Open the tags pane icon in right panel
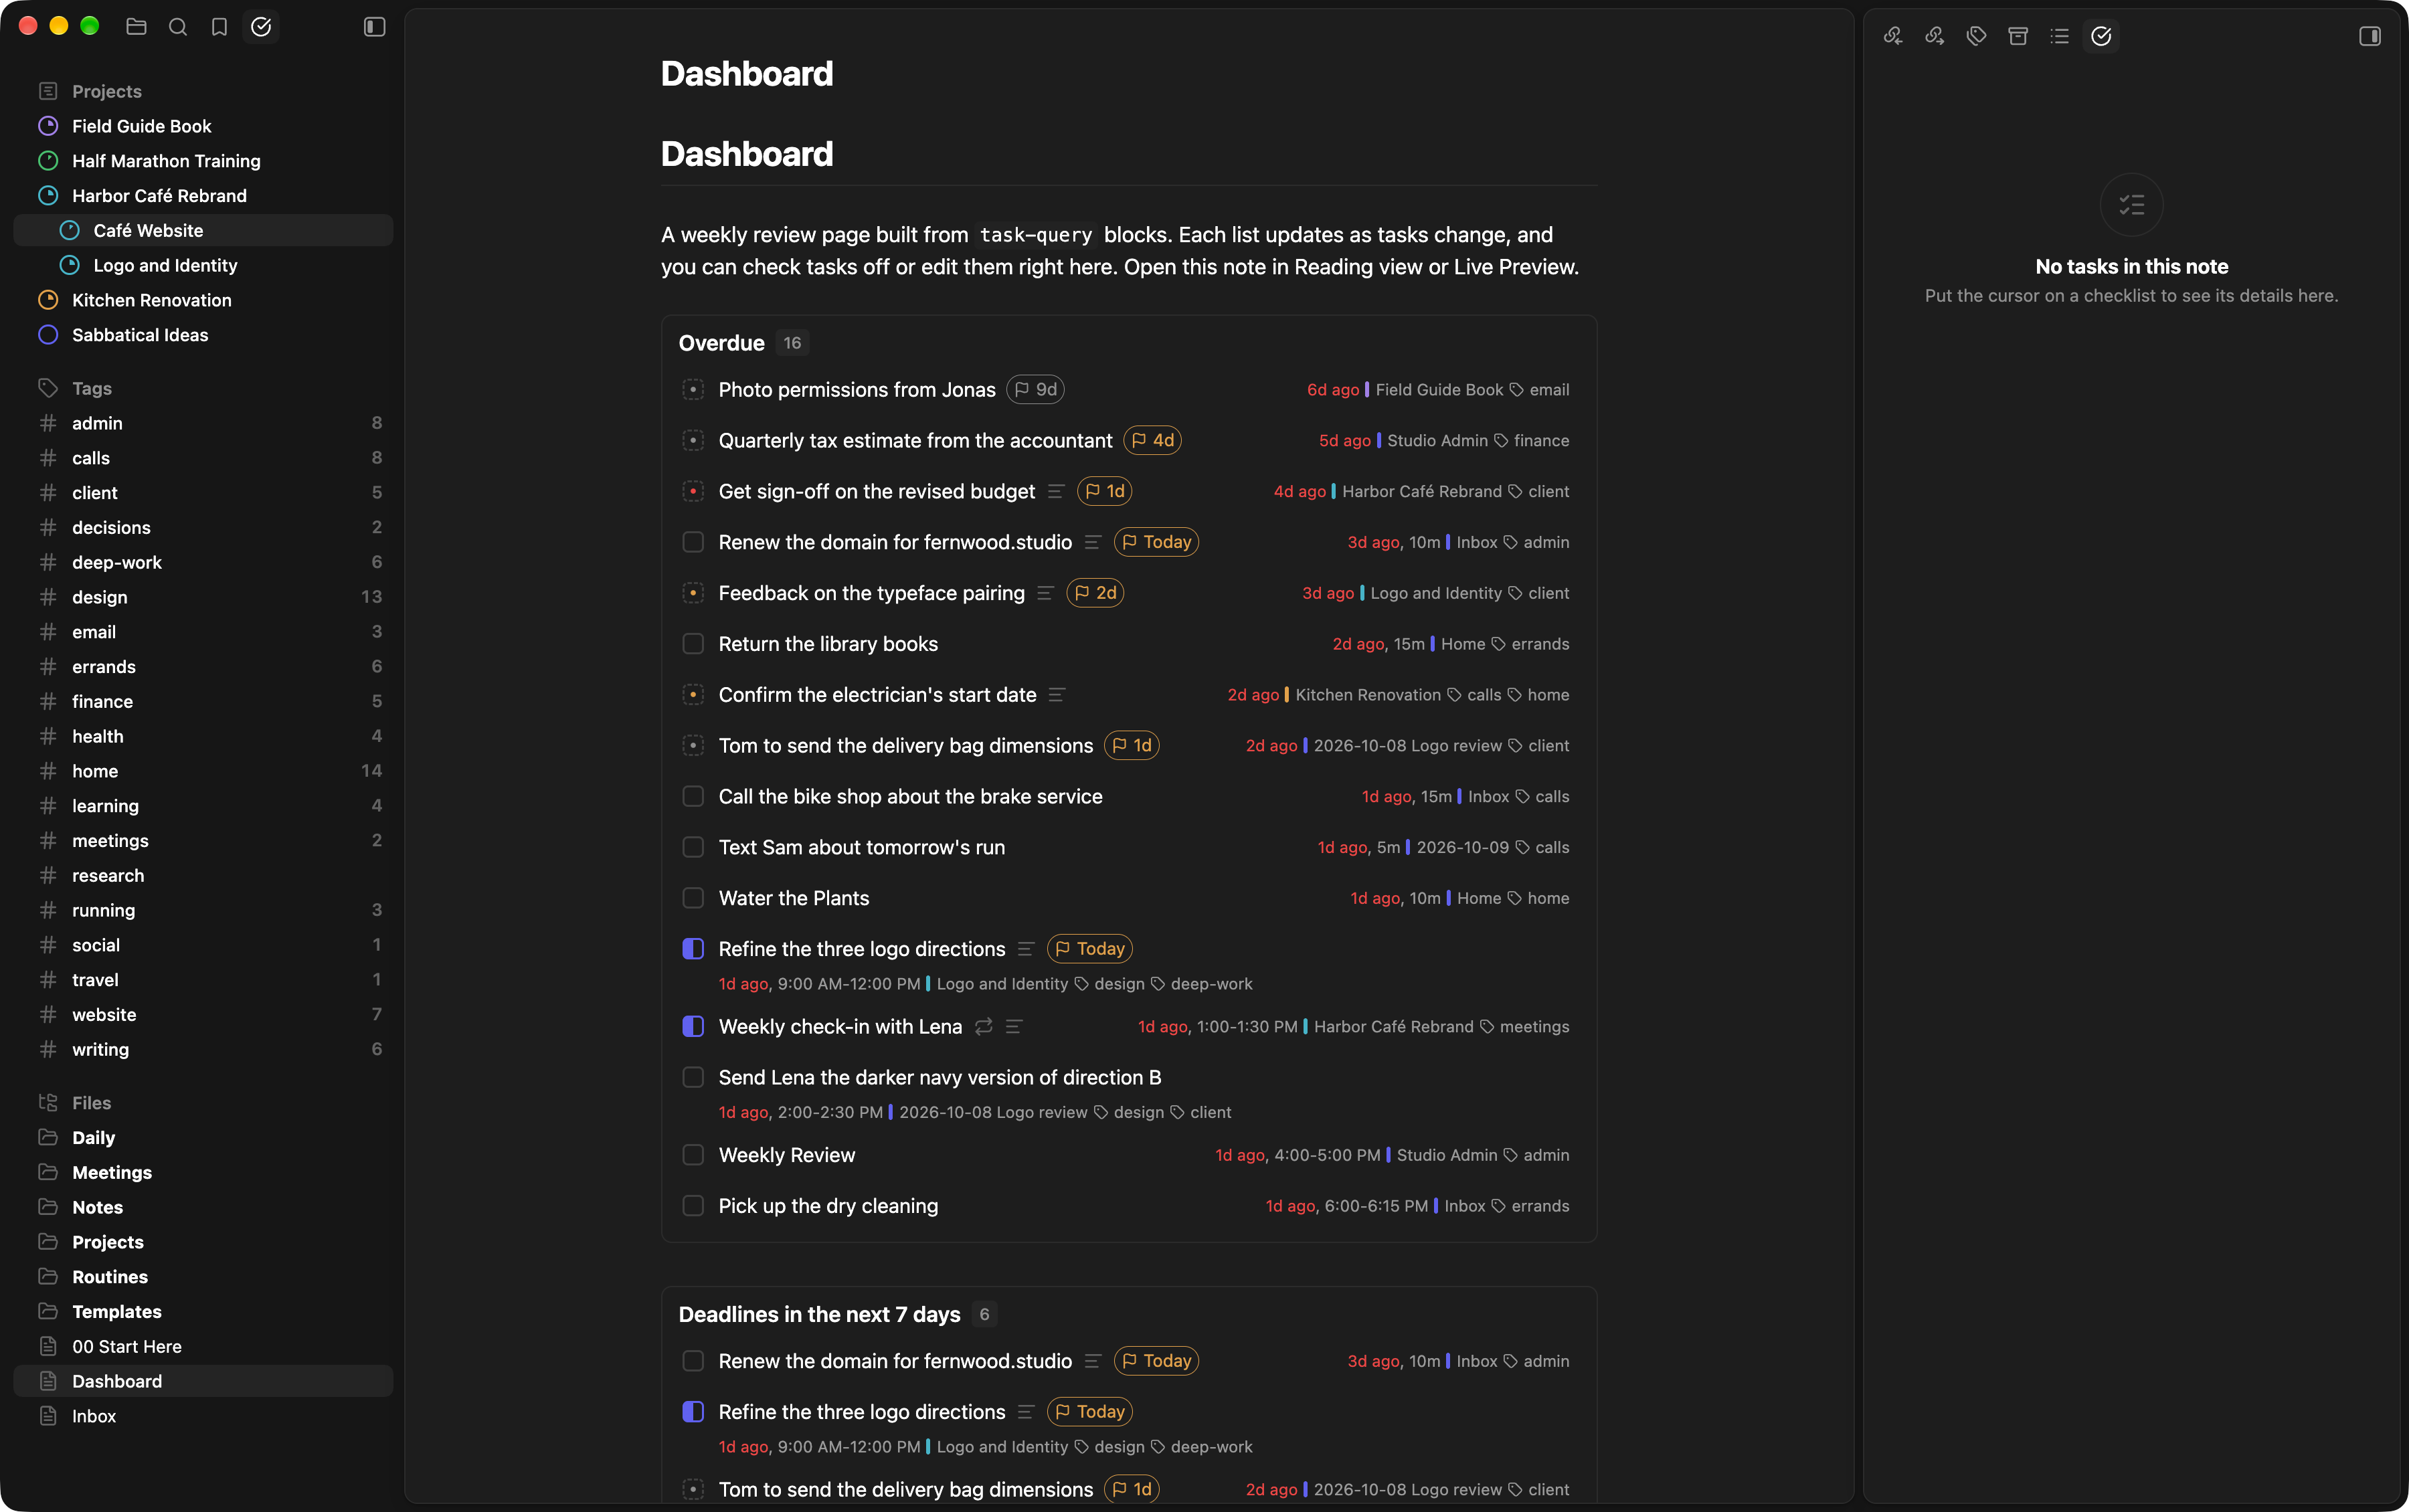 click(x=1976, y=36)
